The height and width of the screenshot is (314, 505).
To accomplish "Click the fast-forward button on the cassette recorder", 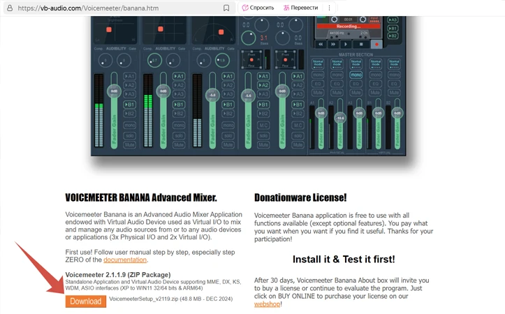I will 333,44.
